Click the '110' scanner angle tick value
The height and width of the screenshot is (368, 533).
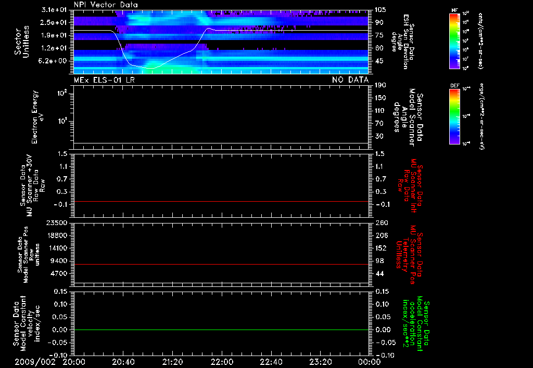click(380, 111)
